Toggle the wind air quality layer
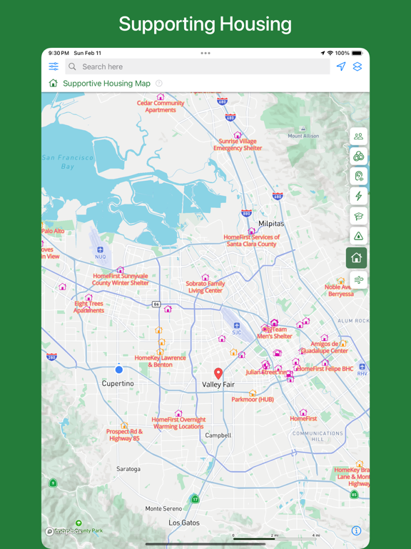 coord(359,280)
